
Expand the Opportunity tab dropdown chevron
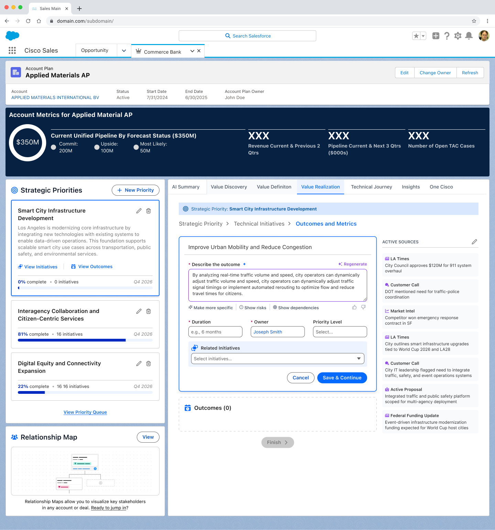click(124, 51)
